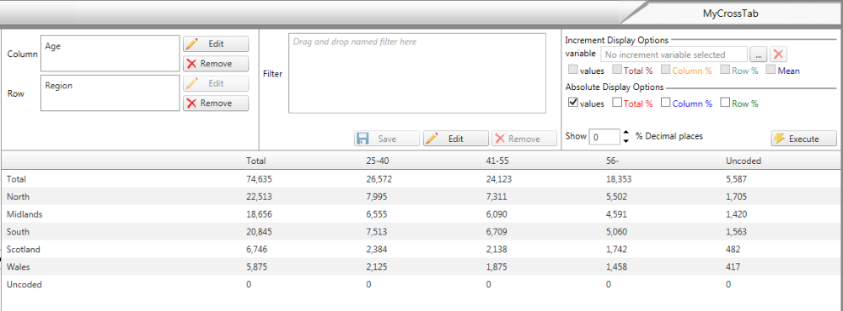The image size is (843, 311).
Task: Click Wales Uncoded value 417
Action: 733,266
